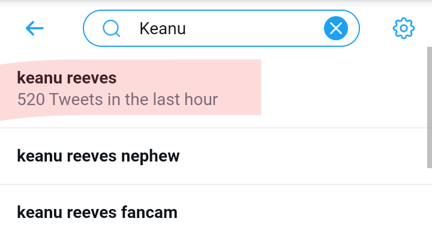Choose keanu reeves nephew suggestion
The image size is (432, 239).
[213, 156]
